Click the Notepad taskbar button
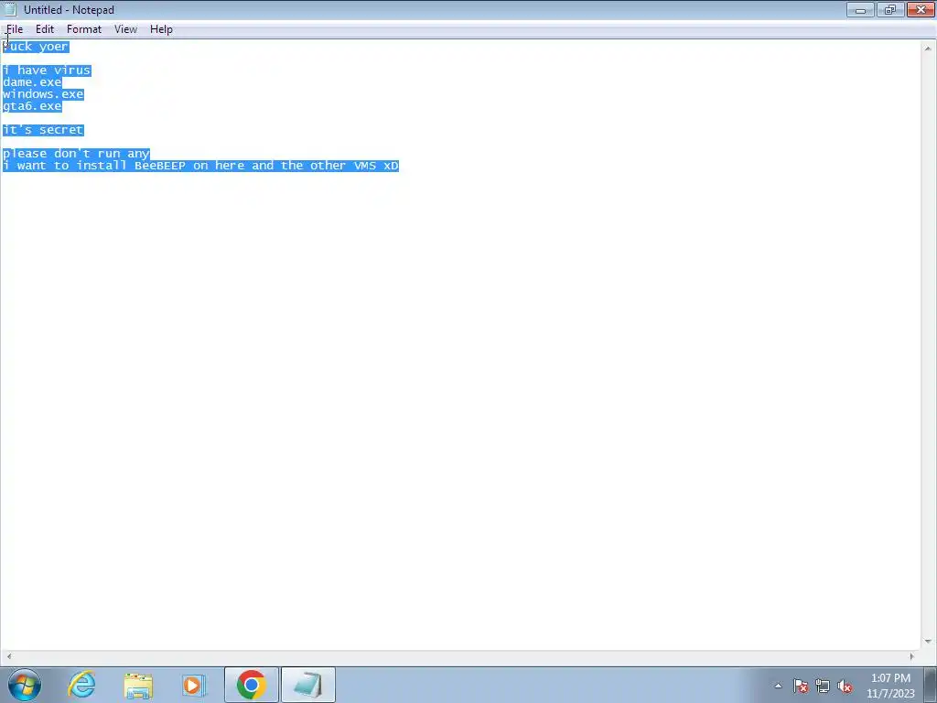 pyautogui.click(x=307, y=685)
